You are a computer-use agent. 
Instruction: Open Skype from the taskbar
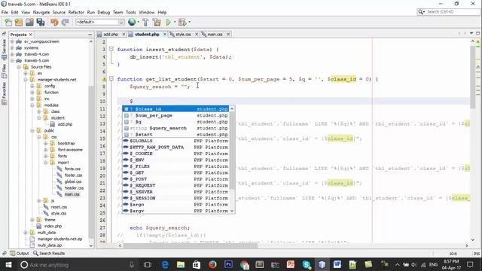pos(307,264)
